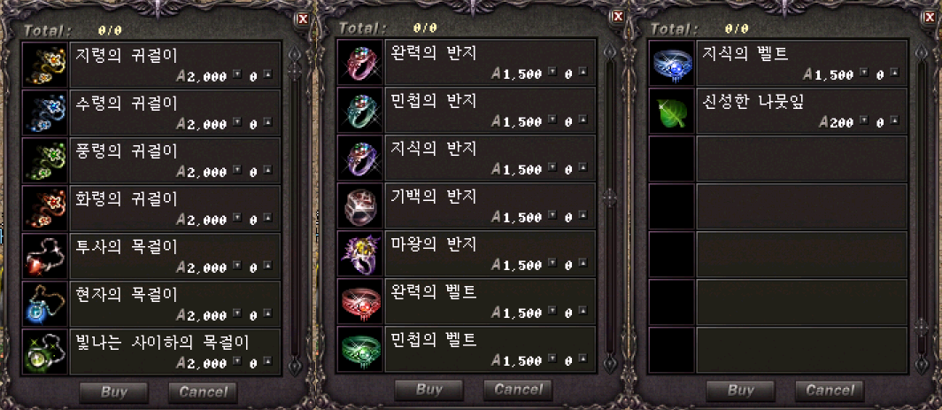Screen dimensions: 942x410
Task: Select the 완력의 반지 red ring icon
Action: coord(359,62)
